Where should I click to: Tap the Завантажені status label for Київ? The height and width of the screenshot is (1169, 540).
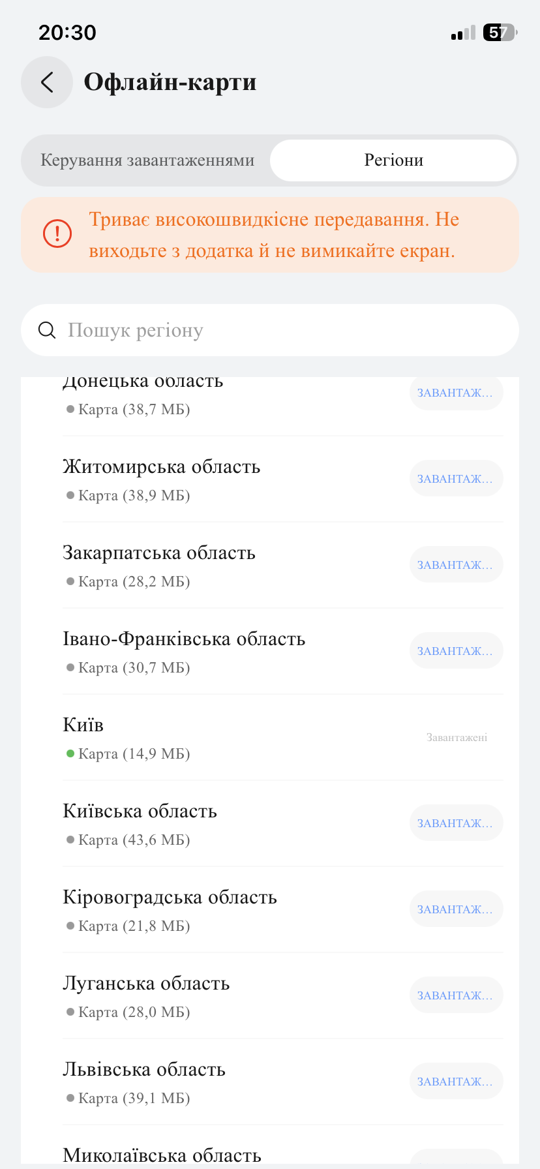(457, 738)
